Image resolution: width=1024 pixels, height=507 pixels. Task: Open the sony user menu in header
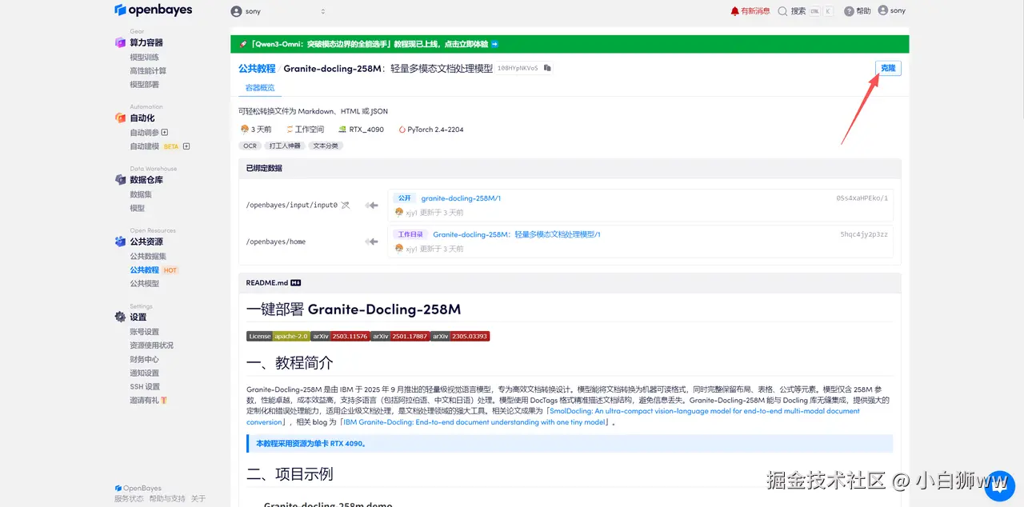coord(892,10)
